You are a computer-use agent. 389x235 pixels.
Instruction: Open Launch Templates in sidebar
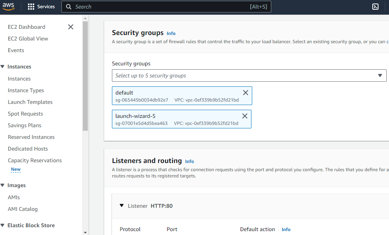pyautogui.click(x=30, y=102)
